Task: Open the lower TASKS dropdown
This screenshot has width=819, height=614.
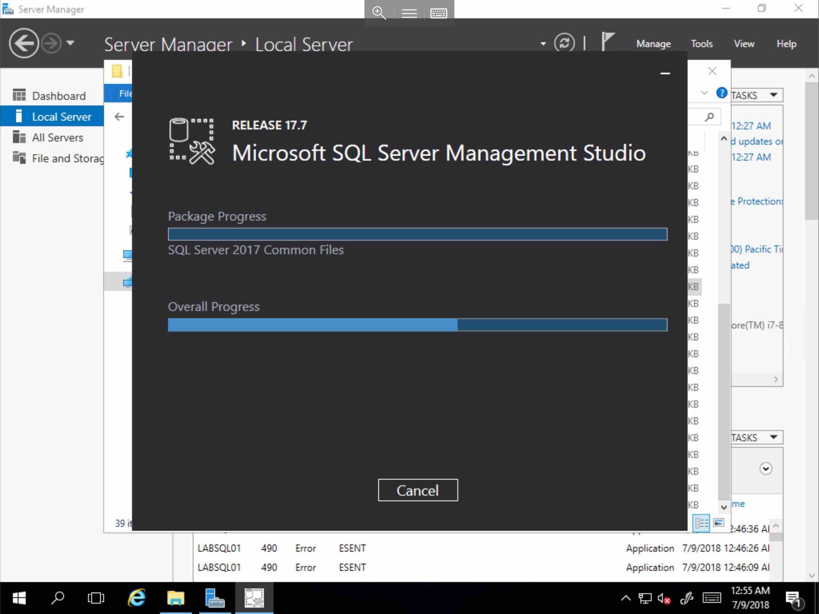Action: [x=757, y=437]
